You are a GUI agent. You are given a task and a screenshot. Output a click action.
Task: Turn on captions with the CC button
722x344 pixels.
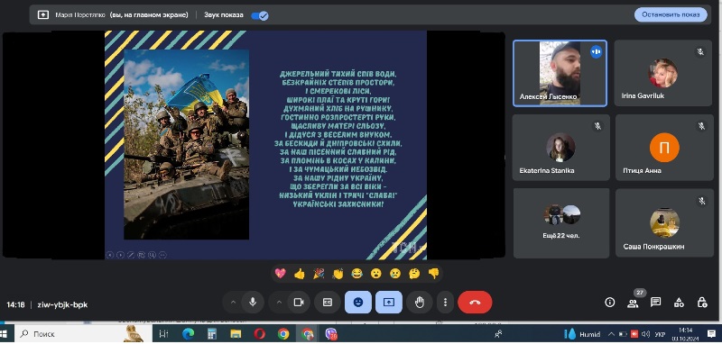point(328,303)
